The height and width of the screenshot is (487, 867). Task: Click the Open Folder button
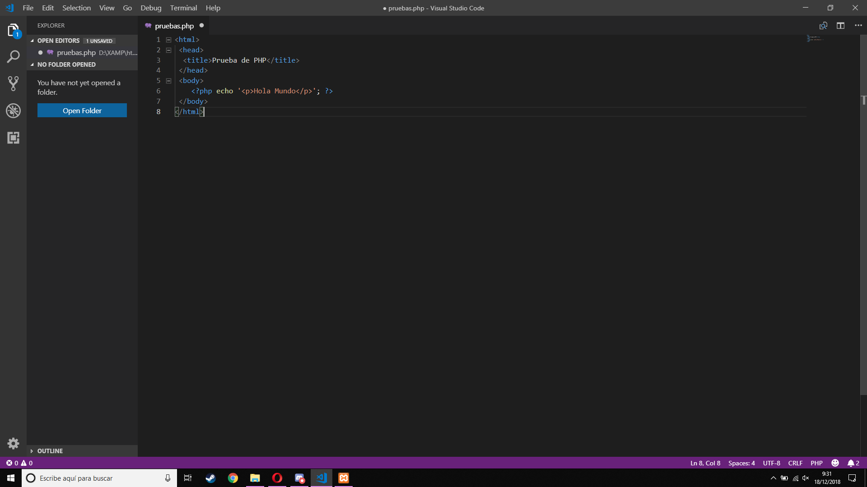point(82,110)
